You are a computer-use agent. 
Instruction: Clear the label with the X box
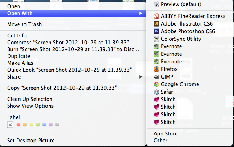point(10,125)
